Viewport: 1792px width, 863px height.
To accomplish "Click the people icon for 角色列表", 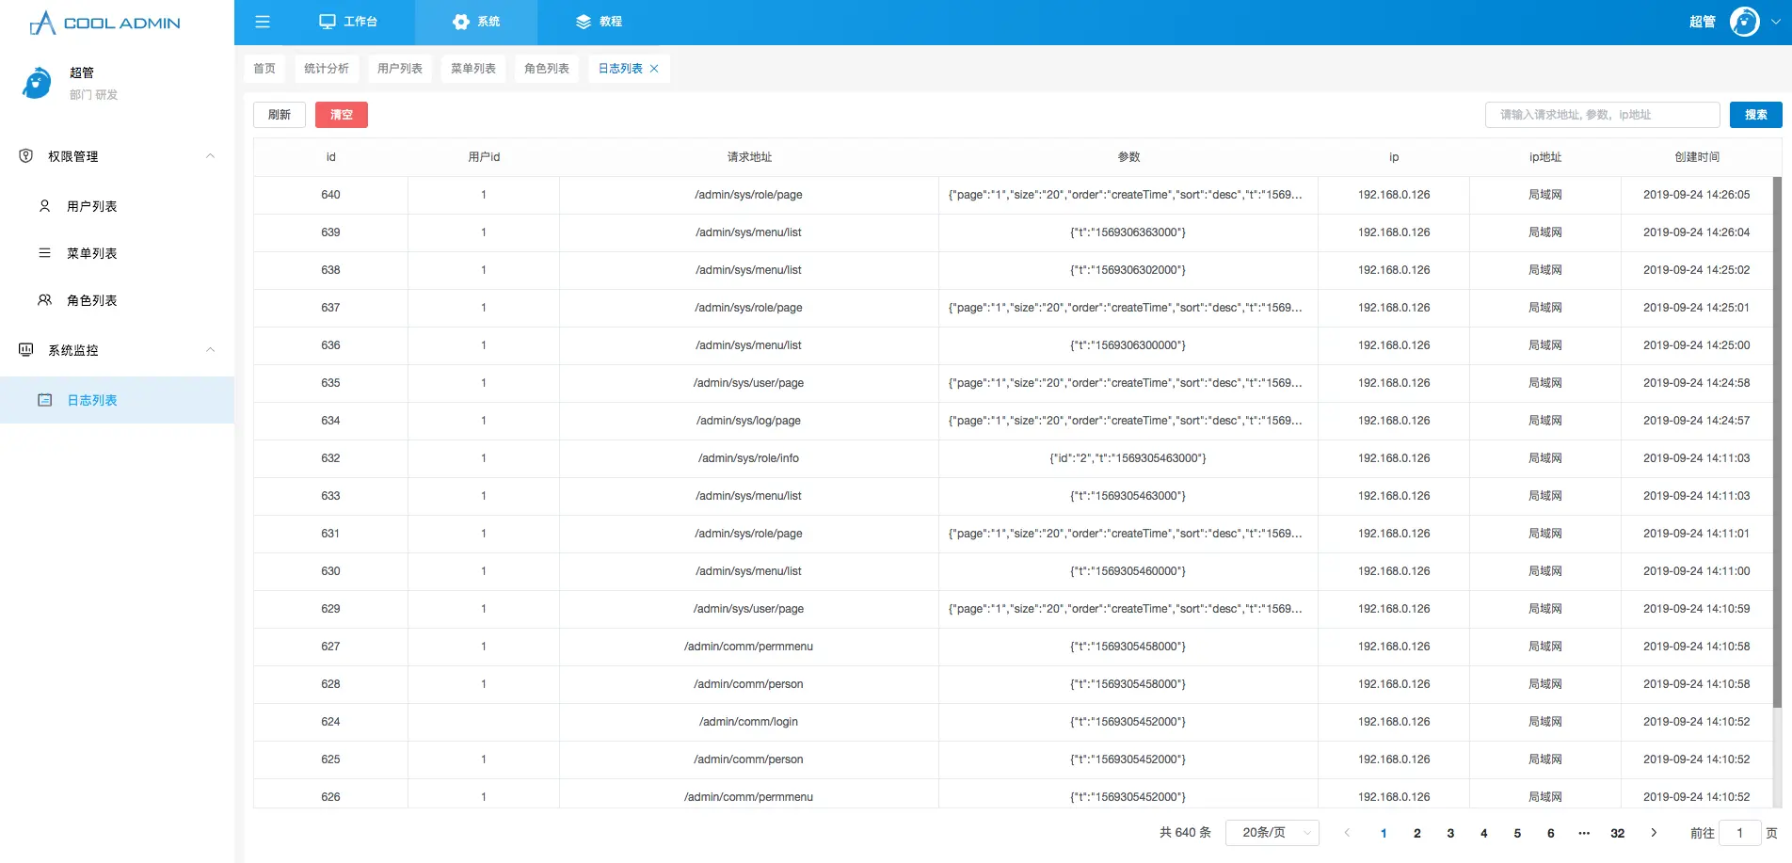I will point(44,300).
